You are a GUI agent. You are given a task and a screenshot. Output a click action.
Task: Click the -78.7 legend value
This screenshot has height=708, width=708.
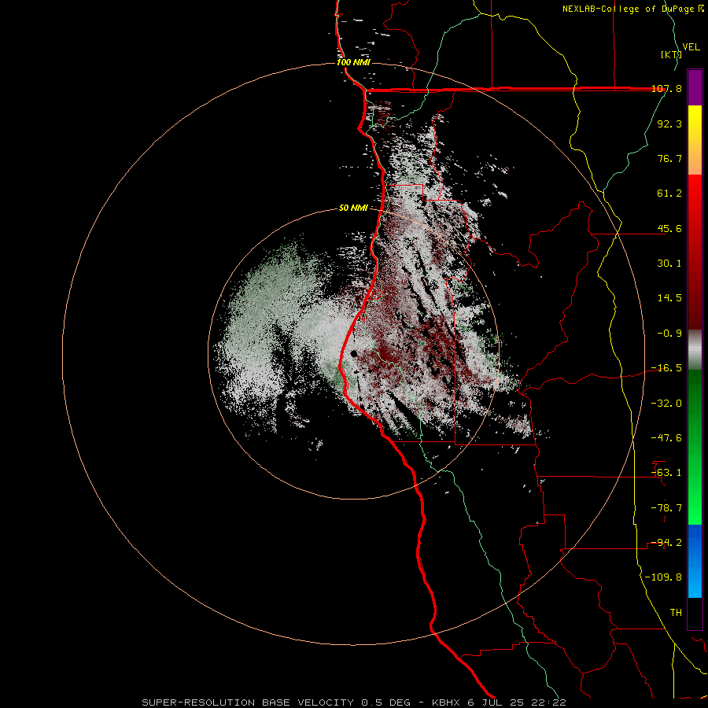pyautogui.click(x=666, y=508)
